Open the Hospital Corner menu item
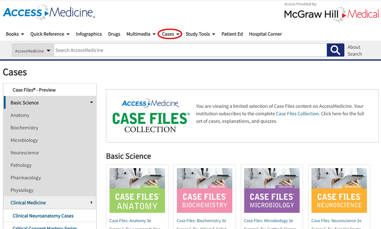This screenshot has width=381, height=229. point(265,34)
